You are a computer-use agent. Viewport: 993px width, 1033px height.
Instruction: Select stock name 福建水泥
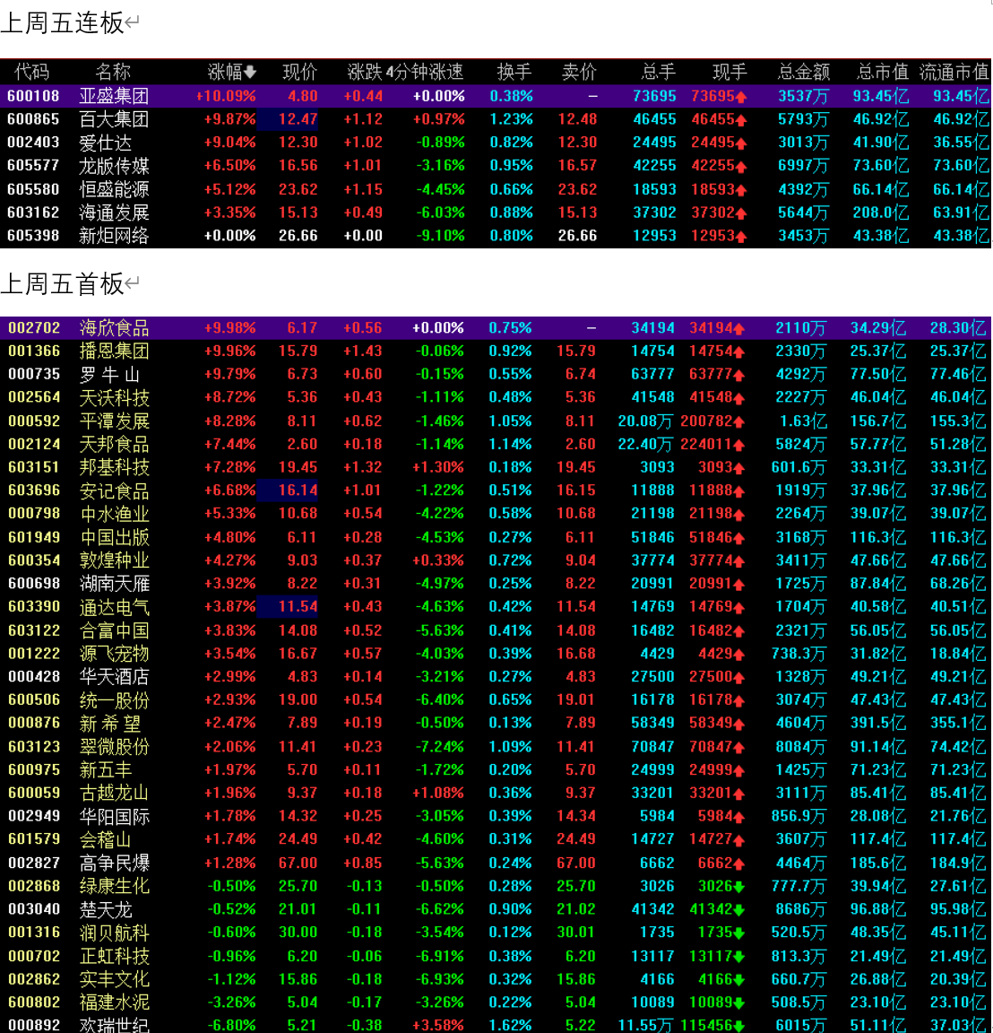click(x=114, y=1003)
